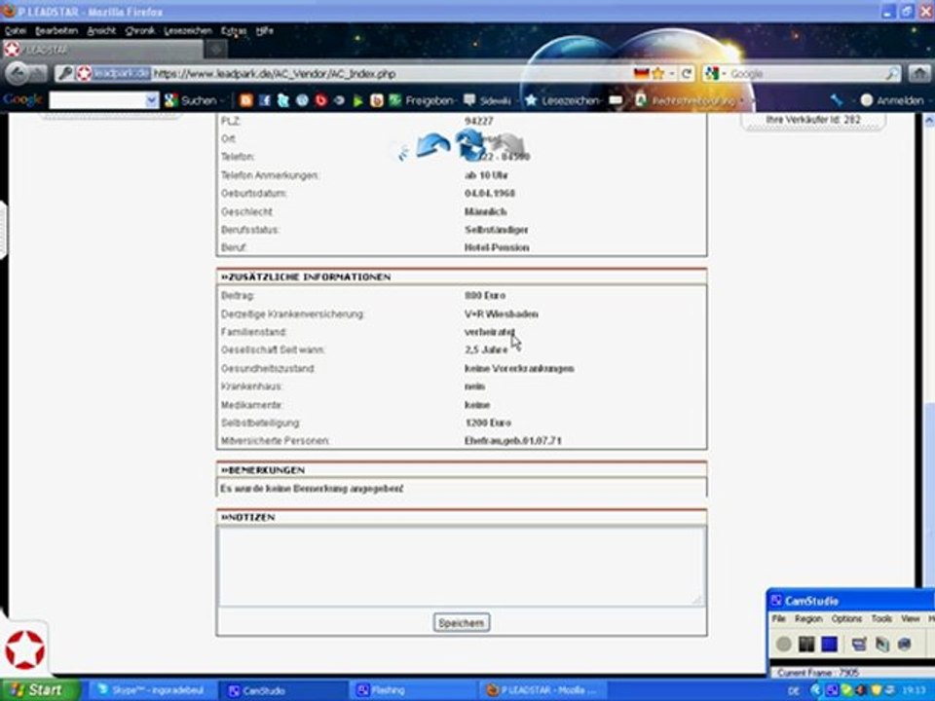This screenshot has height=701, width=935.
Task: Click the CamStudio Record button
Action: 783,644
